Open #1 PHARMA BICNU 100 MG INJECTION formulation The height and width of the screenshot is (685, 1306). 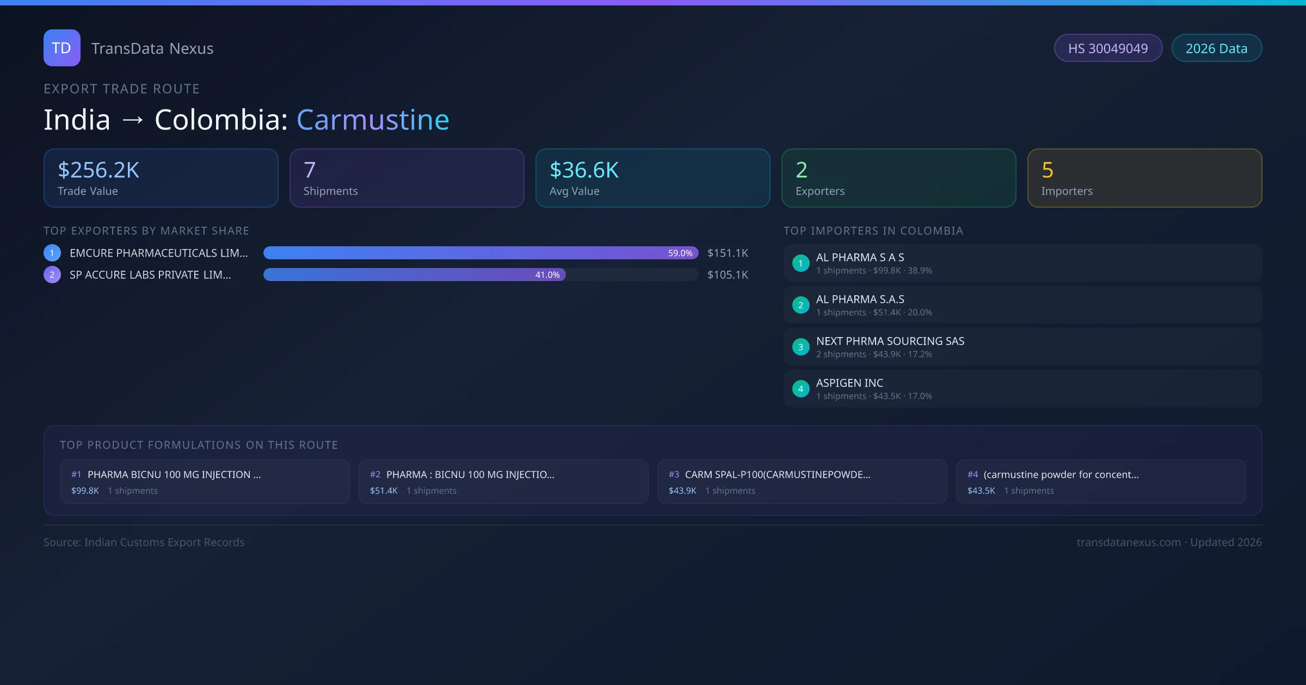(x=205, y=482)
